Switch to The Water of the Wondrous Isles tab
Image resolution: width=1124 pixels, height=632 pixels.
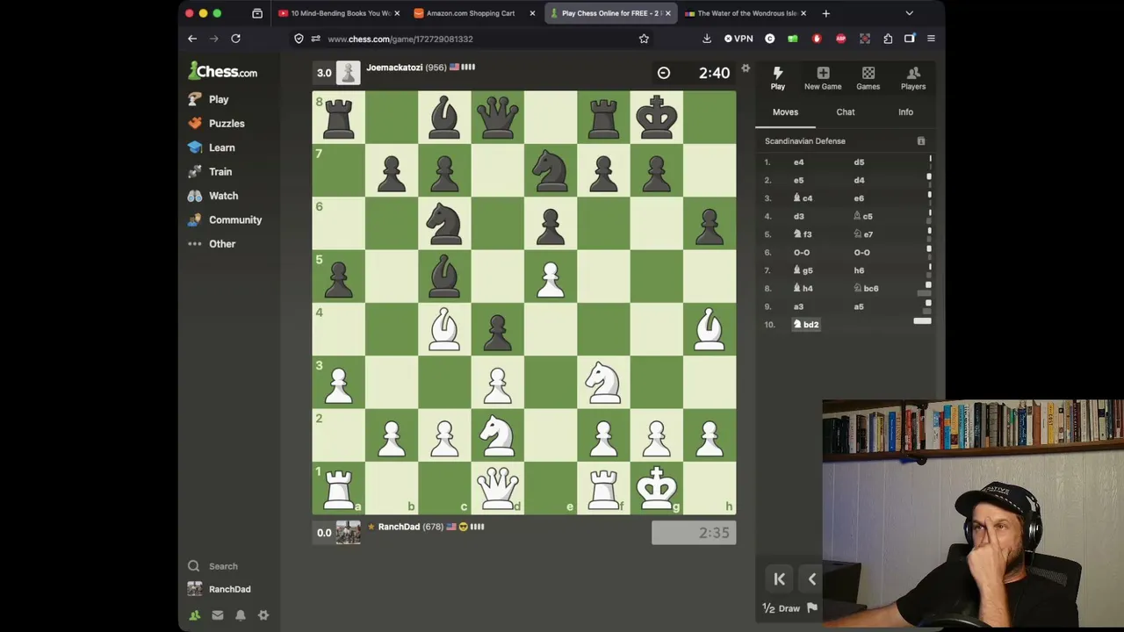(746, 13)
